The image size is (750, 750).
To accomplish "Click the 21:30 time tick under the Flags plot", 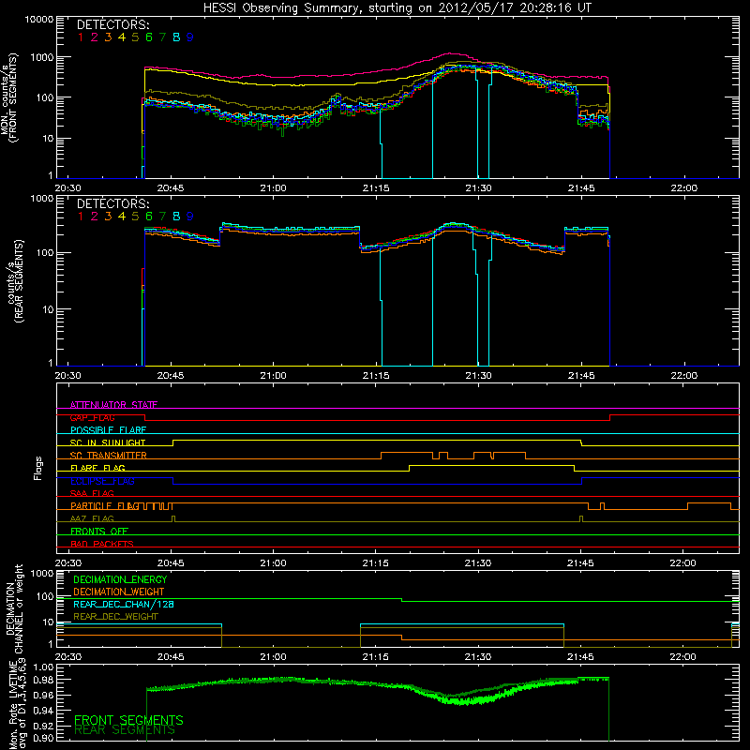I will click(x=478, y=563).
